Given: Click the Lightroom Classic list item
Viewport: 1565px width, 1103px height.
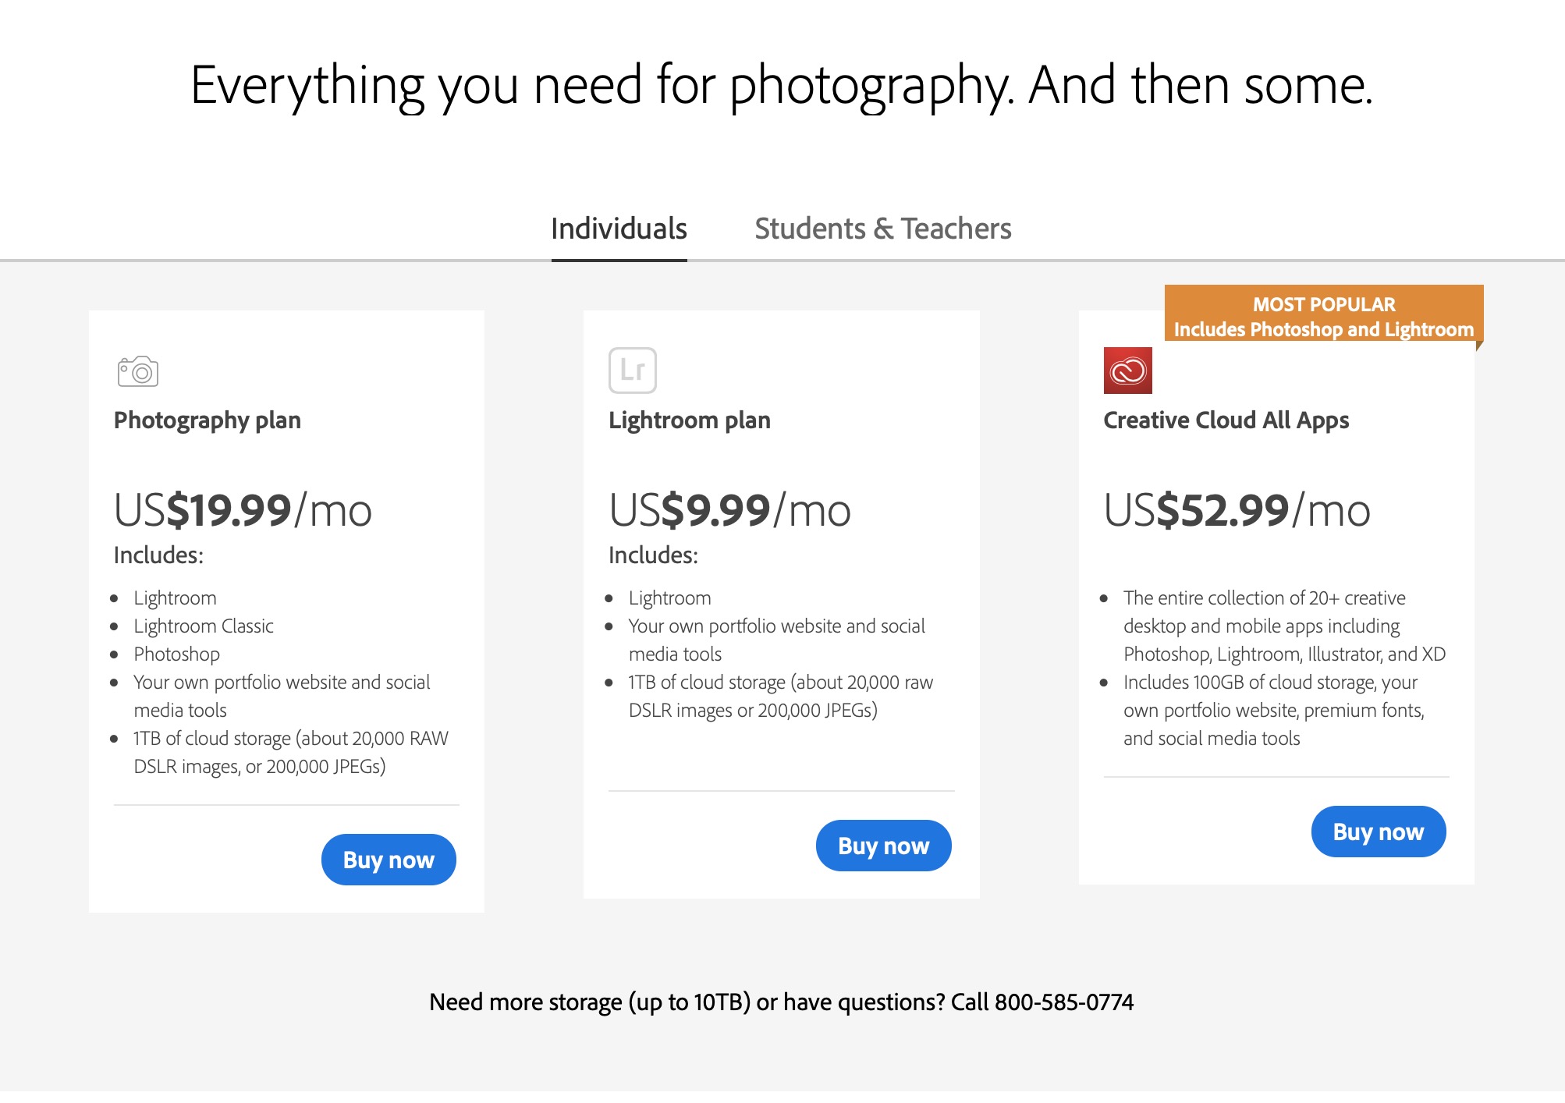Looking at the screenshot, I should tap(204, 626).
